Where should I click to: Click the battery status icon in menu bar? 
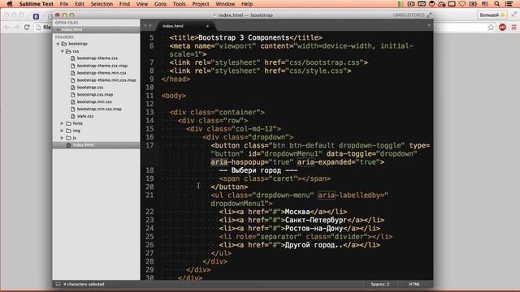tap(473, 4)
